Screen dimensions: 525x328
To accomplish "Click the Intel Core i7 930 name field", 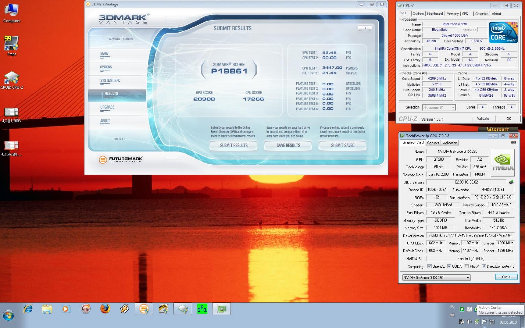I will click(x=454, y=24).
